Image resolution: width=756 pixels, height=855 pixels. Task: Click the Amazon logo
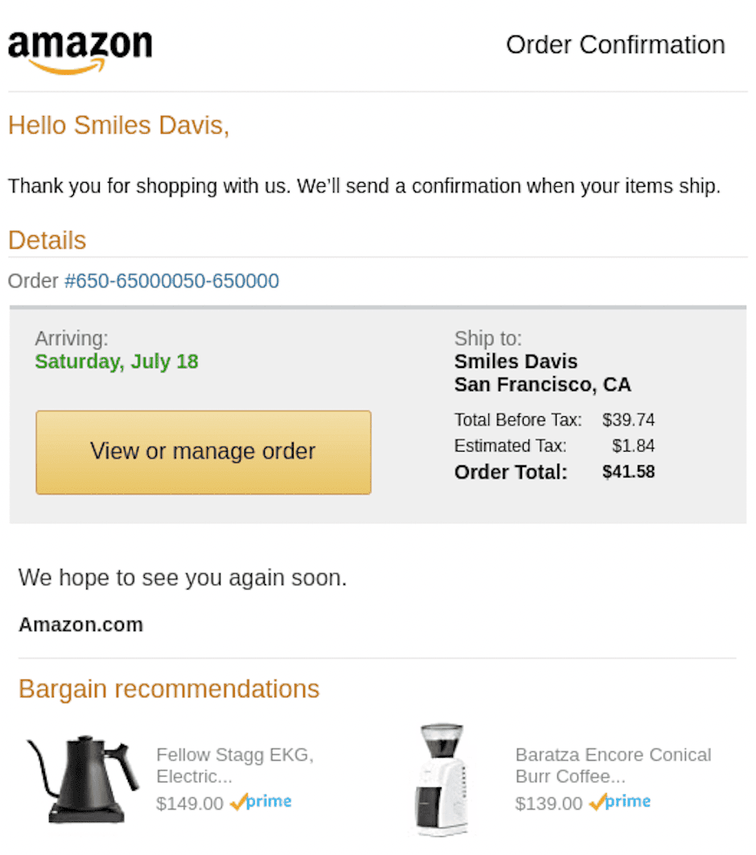click(x=80, y=51)
